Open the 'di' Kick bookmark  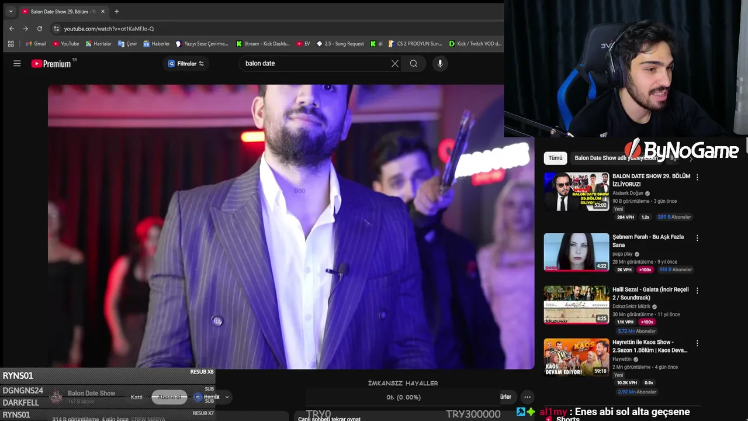[x=376, y=44]
